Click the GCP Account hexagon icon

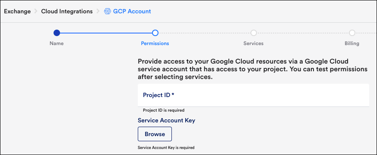[x=107, y=11]
